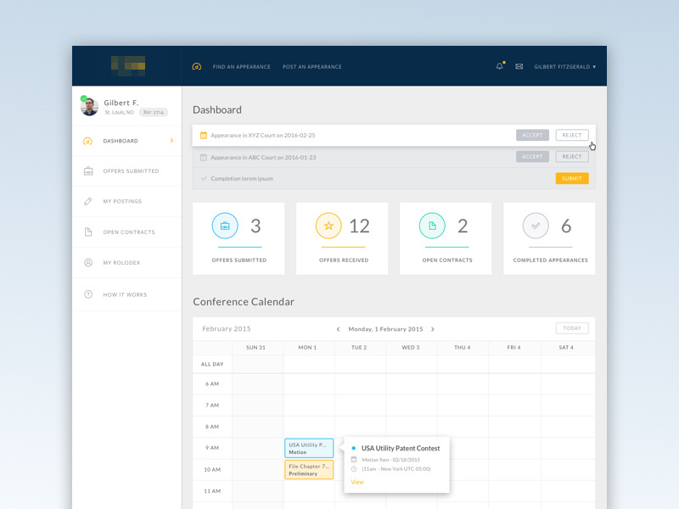The height and width of the screenshot is (509, 679).
Task: Click Offers Received count 12
Action: coord(359,226)
